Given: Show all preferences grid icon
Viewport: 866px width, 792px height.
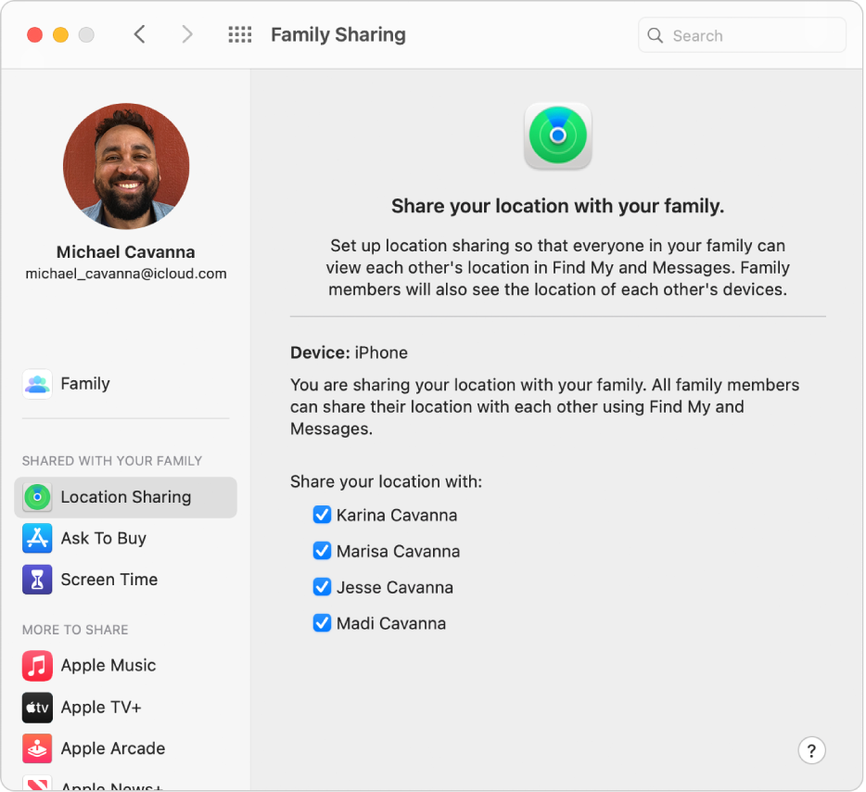Looking at the screenshot, I should (x=240, y=35).
